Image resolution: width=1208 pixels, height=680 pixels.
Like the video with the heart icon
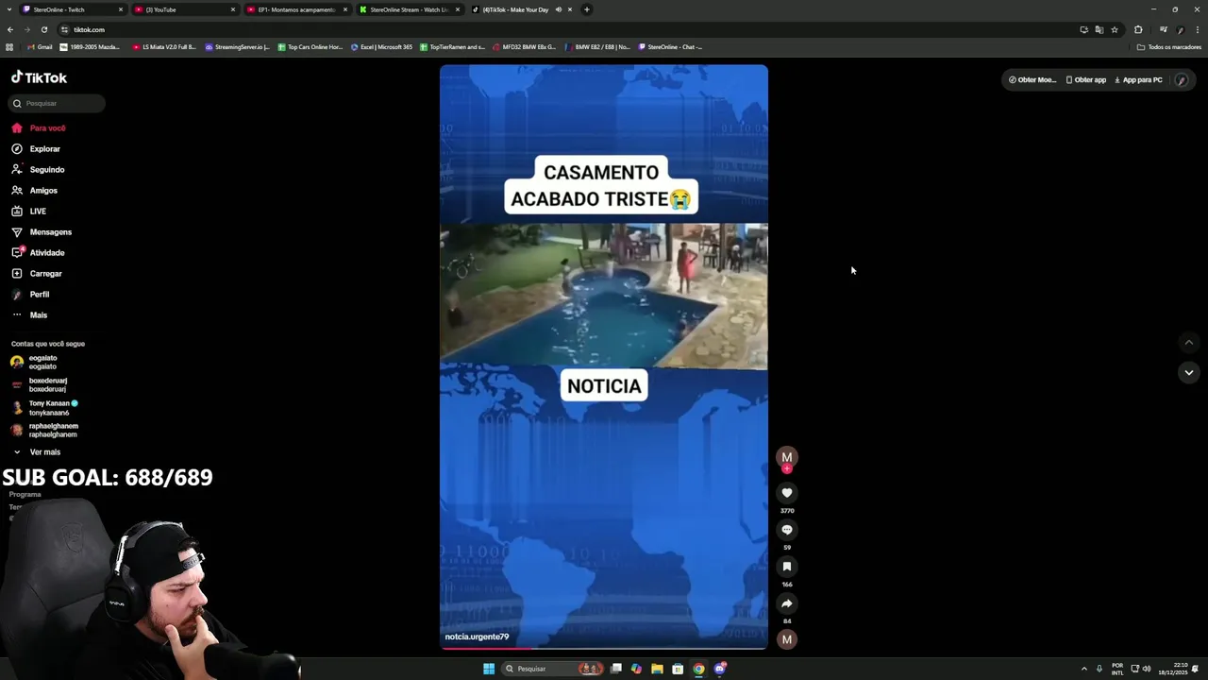point(786,492)
